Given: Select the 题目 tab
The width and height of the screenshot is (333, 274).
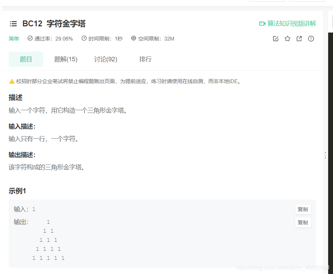Looking at the screenshot, I should (26, 59).
